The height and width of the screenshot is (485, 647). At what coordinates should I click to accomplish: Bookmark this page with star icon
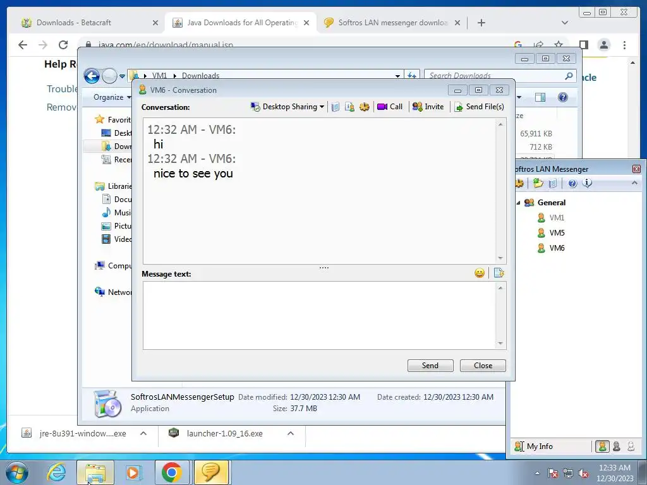point(559,44)
